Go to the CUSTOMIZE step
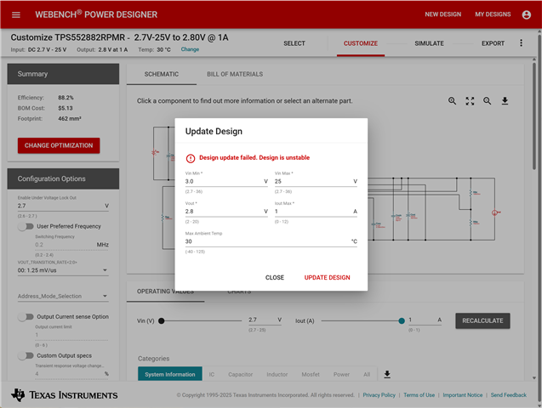Image resolution: width=542 pixels, height=408 pixels. [x=361, y=43]
